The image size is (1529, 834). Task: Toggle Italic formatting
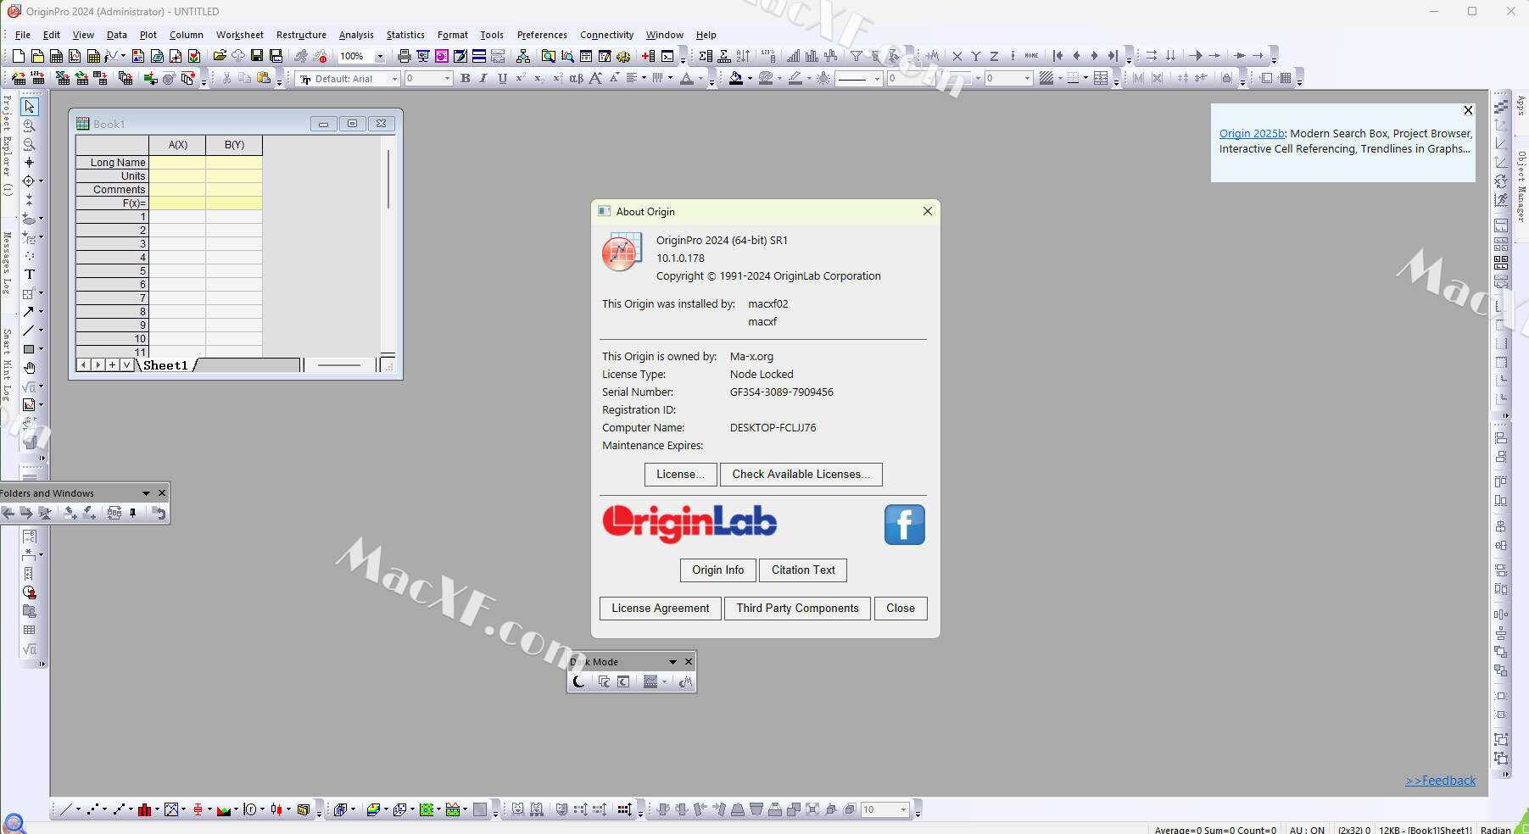pyautogui.click(x=483, y=79)
